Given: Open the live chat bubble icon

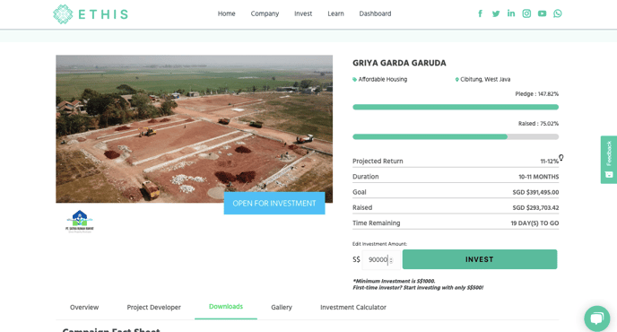Looking at the screenshot, I should point(597,319).
